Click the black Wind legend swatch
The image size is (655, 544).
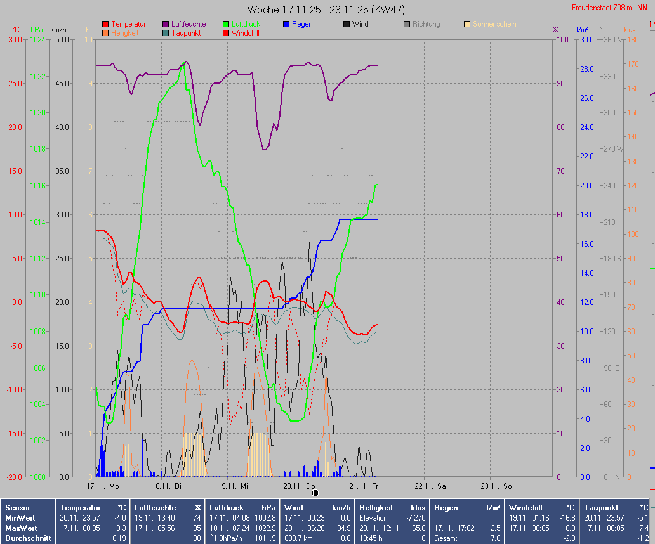coord(347,24)
